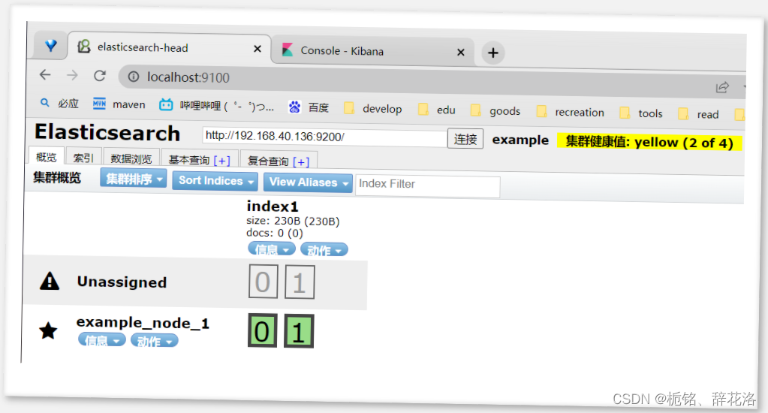
Task: Reload the page with refresh icon
Action: pyautogui.click(x=100, y=75)
